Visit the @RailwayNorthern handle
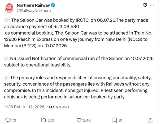 coord(34,11)
